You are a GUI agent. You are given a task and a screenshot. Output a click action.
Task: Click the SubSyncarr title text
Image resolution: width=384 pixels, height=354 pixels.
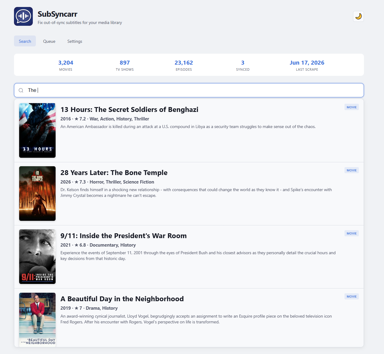57,14
